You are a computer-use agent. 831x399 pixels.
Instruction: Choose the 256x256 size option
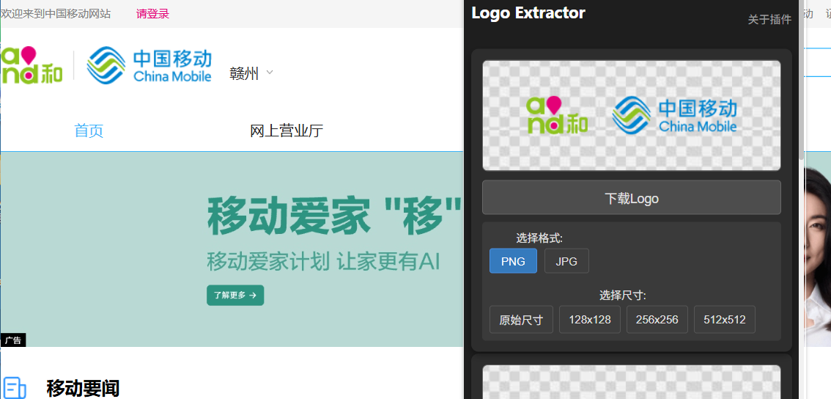(657, 320)
